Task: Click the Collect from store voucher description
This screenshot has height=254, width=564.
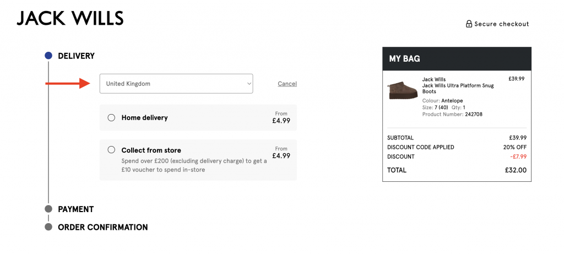Action: (194, 165)
